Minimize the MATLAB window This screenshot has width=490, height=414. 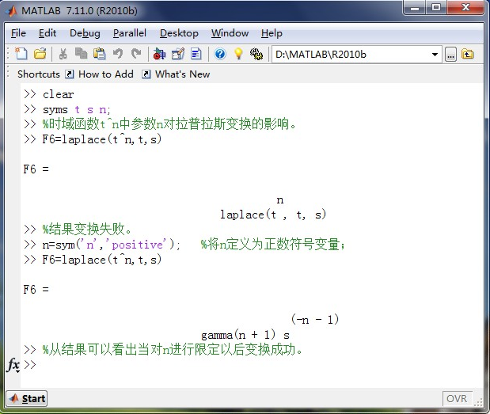click(414, 7)
